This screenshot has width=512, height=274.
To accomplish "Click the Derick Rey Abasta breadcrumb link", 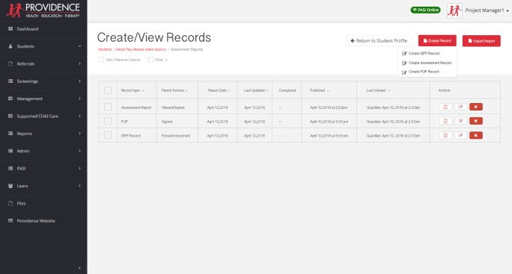I will click(x=141, y=49).
